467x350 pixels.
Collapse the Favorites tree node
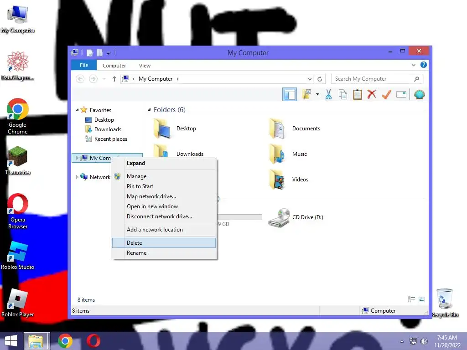(x=77, y=110)
